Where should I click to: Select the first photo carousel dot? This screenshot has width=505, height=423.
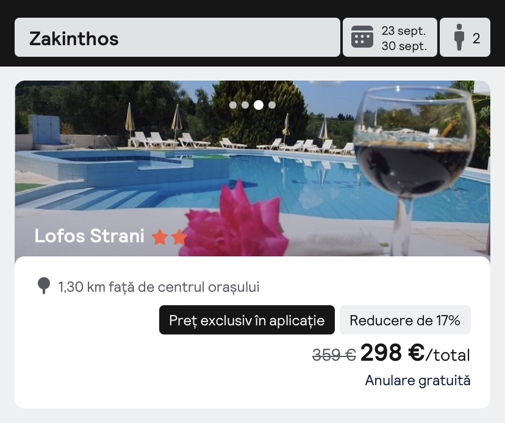pyautogui.click(x=233, y=105)
